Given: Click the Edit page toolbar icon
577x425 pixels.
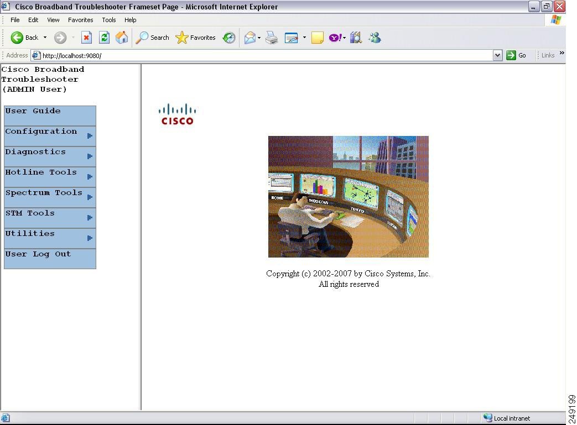Looking at the screenshot, I should [291, 38].
